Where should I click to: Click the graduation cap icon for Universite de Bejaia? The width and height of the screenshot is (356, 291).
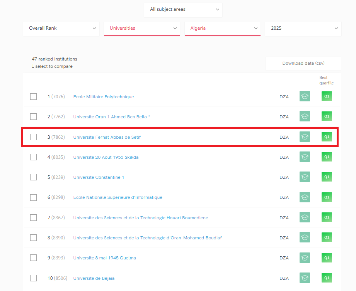pos(305,278)
